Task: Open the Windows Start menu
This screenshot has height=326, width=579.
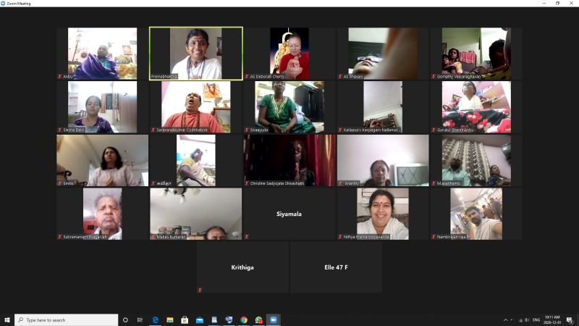Action: point(7,319)
